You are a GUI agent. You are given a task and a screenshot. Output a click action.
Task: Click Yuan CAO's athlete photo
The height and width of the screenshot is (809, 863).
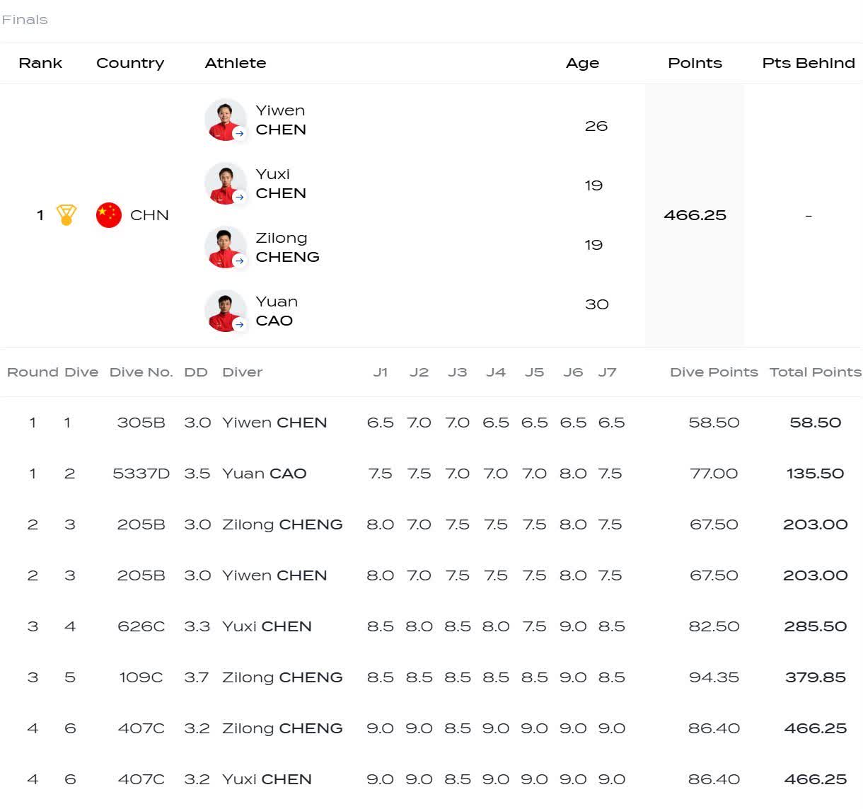coord(225,311)
